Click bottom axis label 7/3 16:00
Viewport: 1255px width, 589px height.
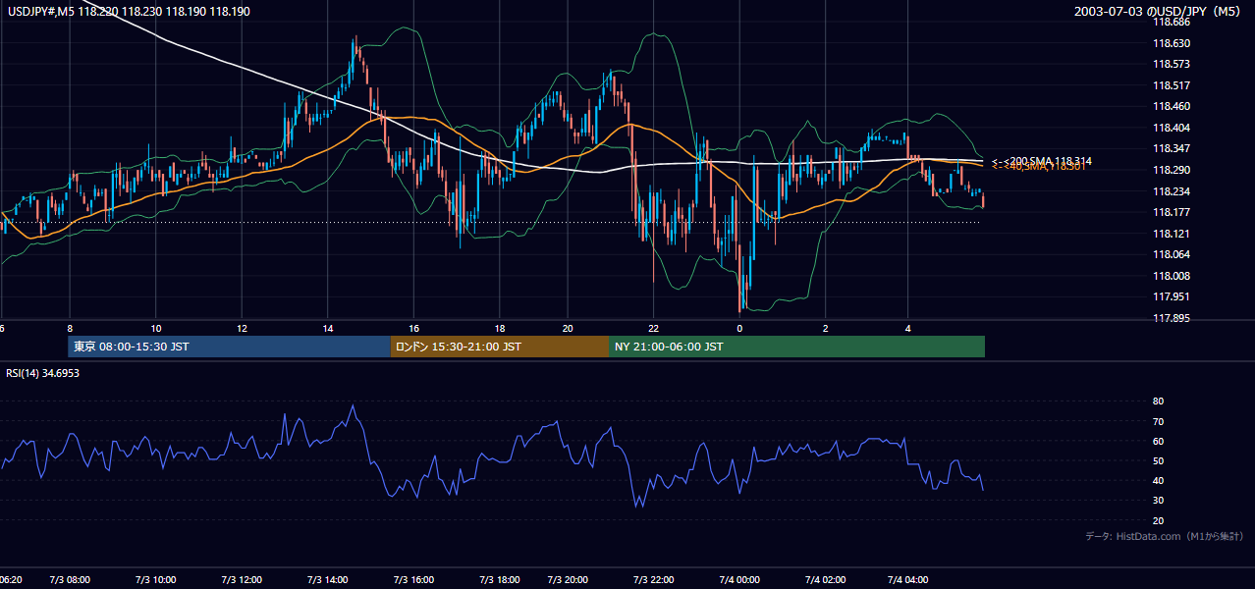(413, 580)
